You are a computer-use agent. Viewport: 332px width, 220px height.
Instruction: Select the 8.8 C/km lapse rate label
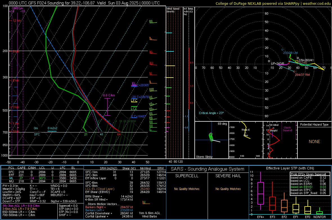coord(109,96)
